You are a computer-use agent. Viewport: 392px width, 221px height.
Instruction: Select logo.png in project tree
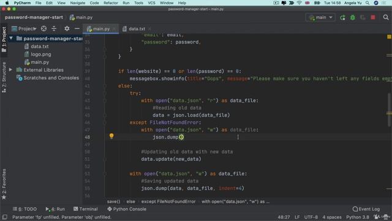[41, 54]
